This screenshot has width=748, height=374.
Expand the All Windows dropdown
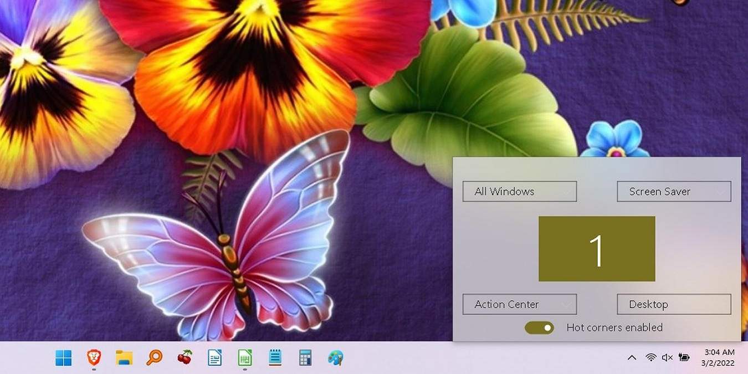coord(519,191)
